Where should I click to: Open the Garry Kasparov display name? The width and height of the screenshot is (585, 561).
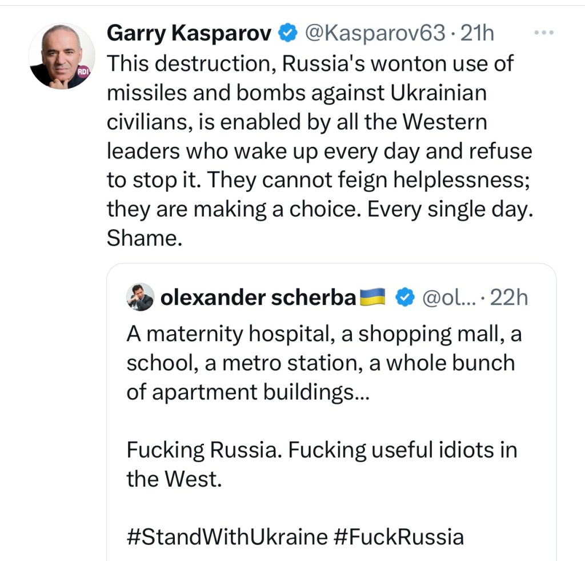(x=189, y=34)
